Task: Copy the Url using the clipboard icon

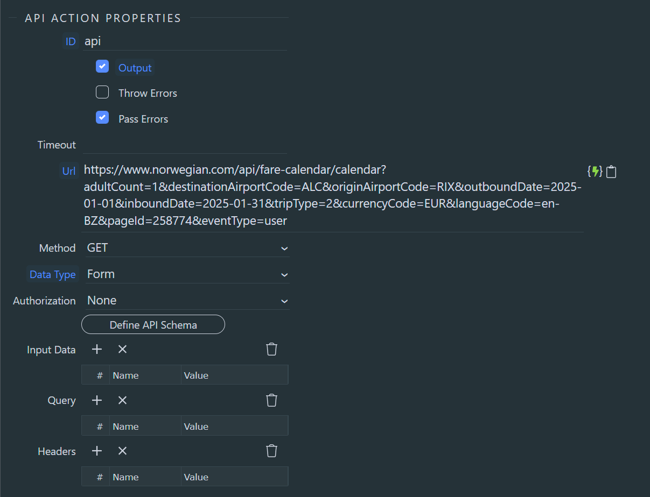Action: click(x=611, y=171)
